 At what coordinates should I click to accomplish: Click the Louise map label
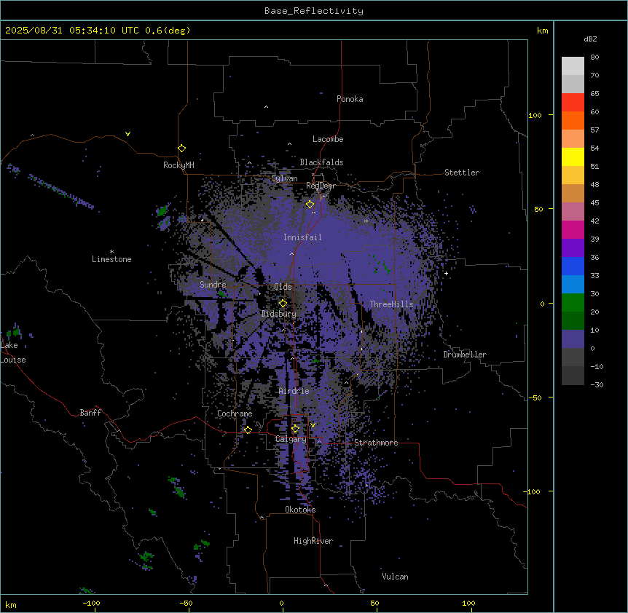13,360
